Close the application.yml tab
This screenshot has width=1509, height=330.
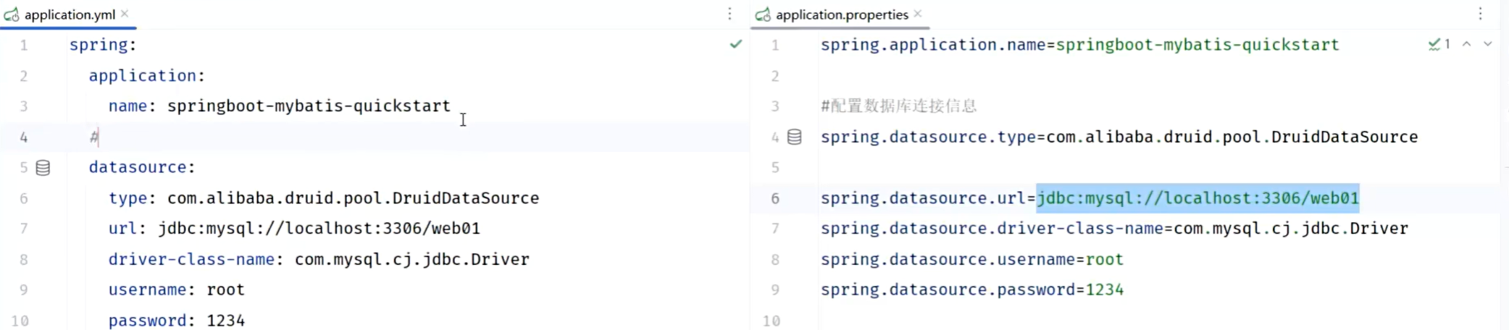tap(125, 14)
